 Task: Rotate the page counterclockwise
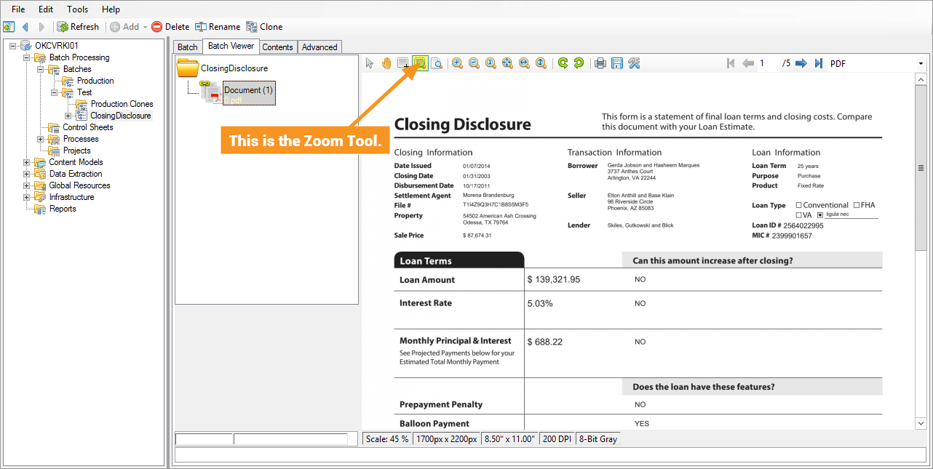pyautogui.click(x=563, y=63)
